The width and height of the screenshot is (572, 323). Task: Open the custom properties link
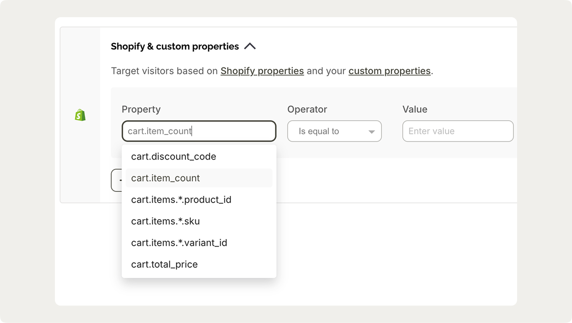click(x=389, y=71)
